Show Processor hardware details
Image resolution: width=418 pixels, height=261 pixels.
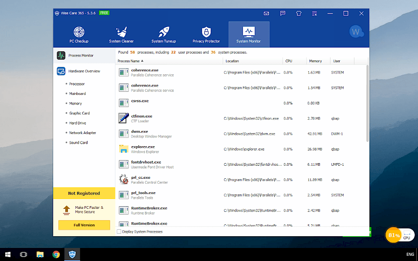[x=77, y=84]
